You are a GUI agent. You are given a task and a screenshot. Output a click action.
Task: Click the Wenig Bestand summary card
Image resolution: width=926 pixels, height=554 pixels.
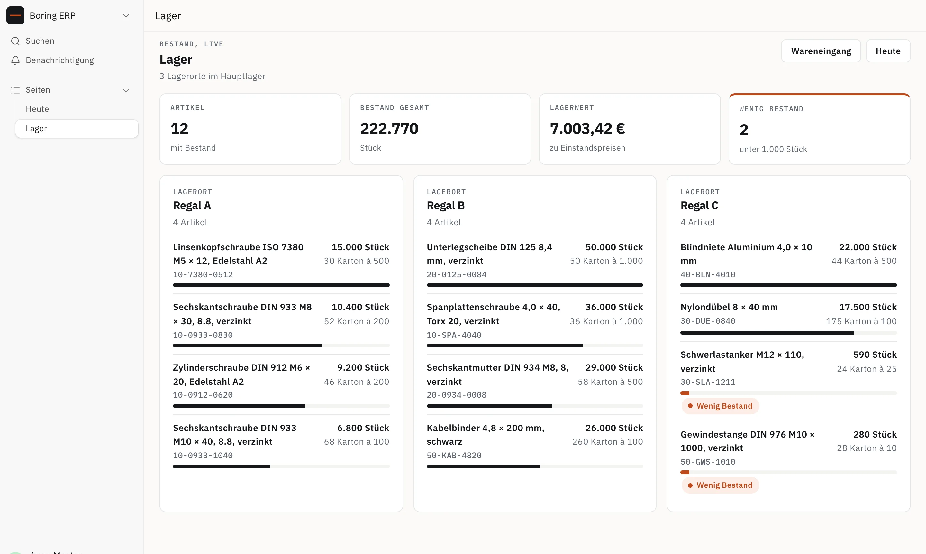[x=819, y=129]
